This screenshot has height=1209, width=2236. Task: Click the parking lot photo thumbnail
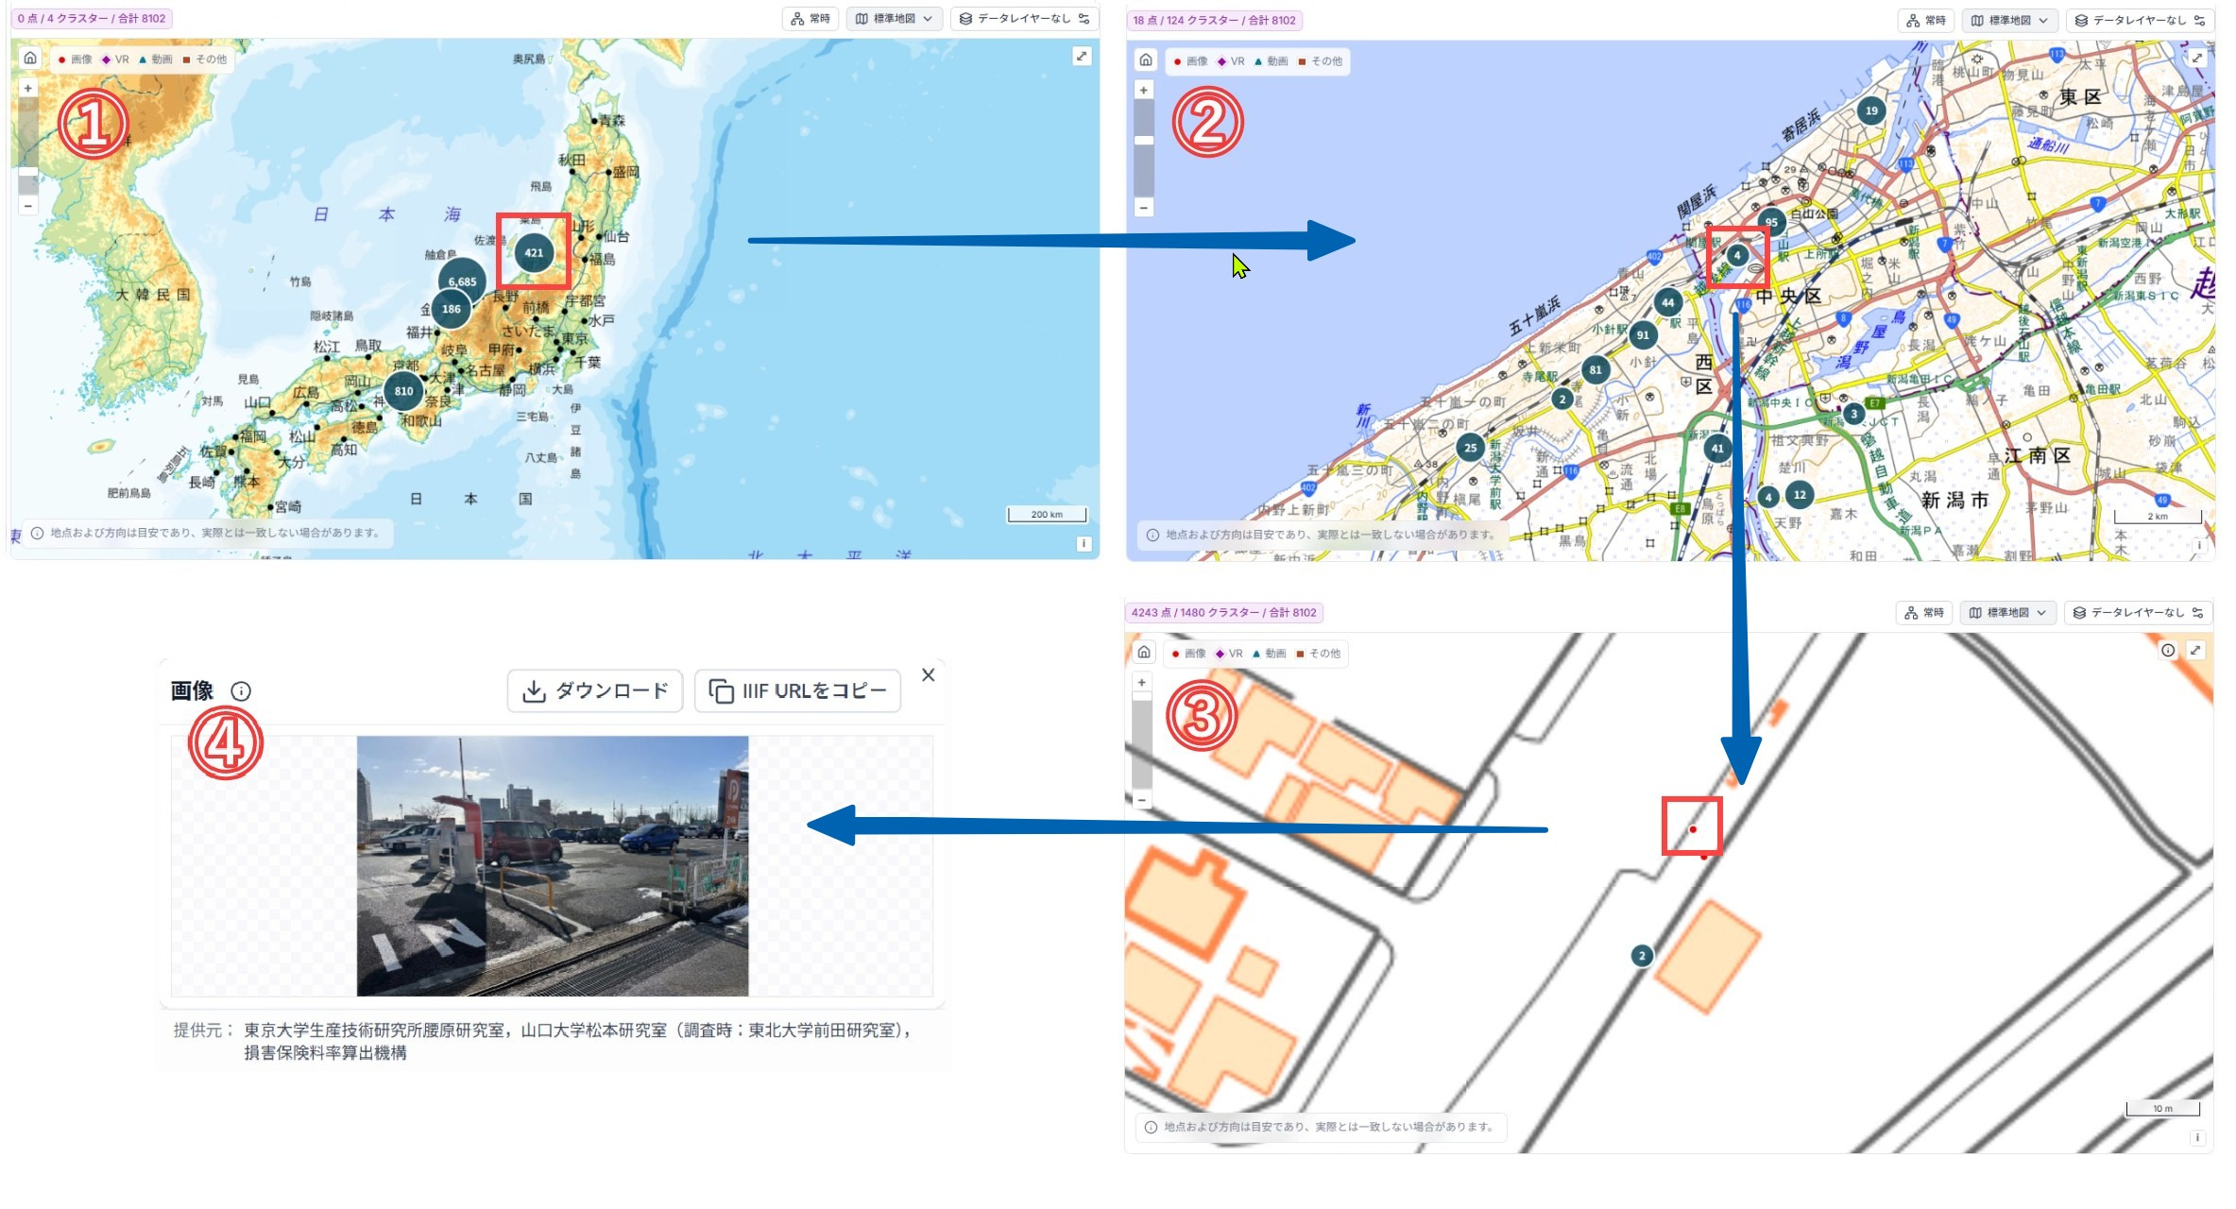pos(553,866)
